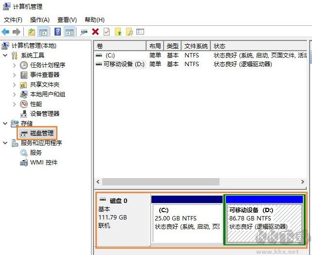Select the (C:) volume row
Image resolution: width=312 pixels, height=255 pixels.
[x=201, y=55]
